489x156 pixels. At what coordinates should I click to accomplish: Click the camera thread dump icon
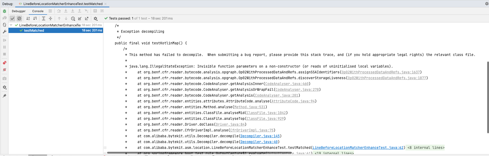4,78
